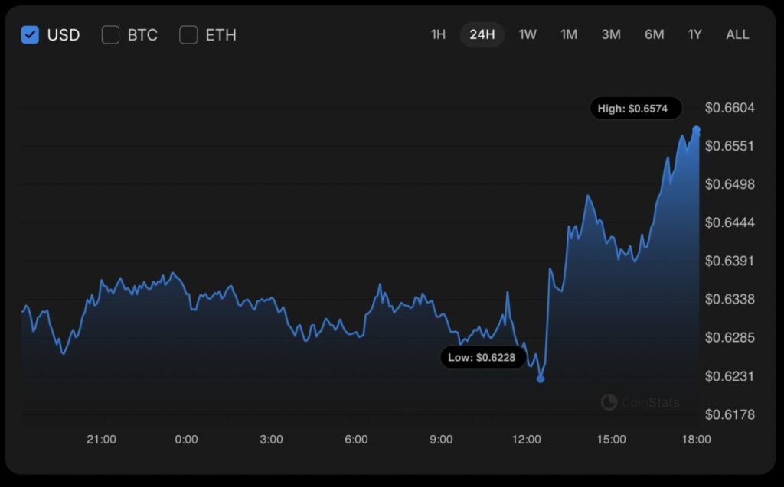Click the 12:00 time axis label
Viewport: 784px width, 487px height.
click(526, 440)
